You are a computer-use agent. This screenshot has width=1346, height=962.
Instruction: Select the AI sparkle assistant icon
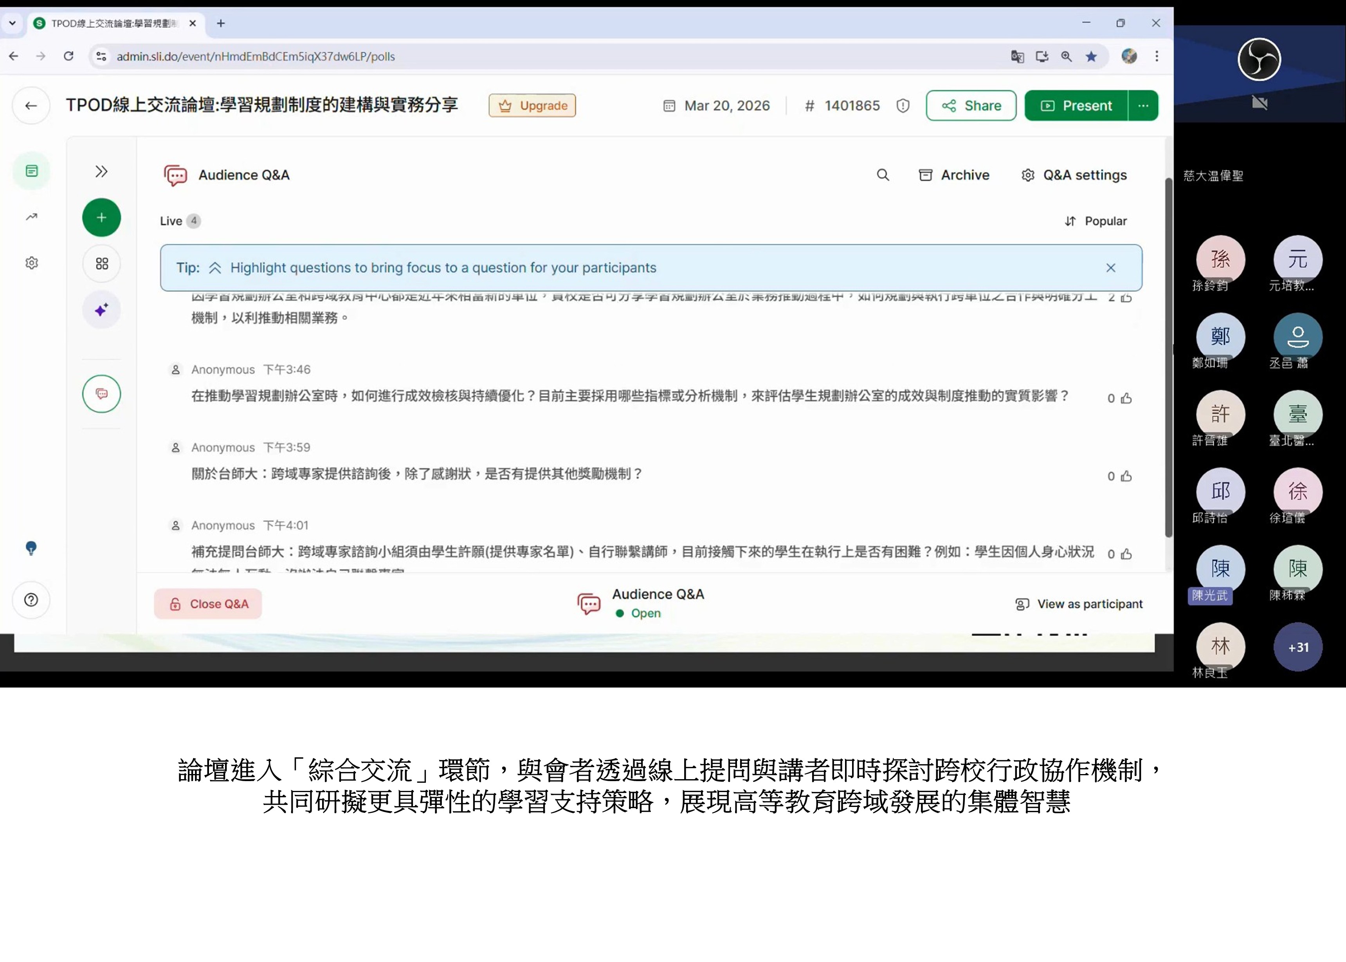coord(101,309)
